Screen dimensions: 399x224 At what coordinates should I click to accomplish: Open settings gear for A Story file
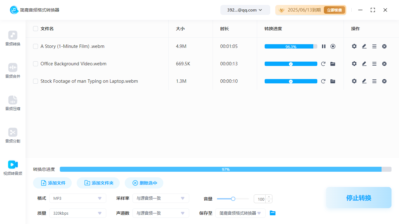coord(354,46)
